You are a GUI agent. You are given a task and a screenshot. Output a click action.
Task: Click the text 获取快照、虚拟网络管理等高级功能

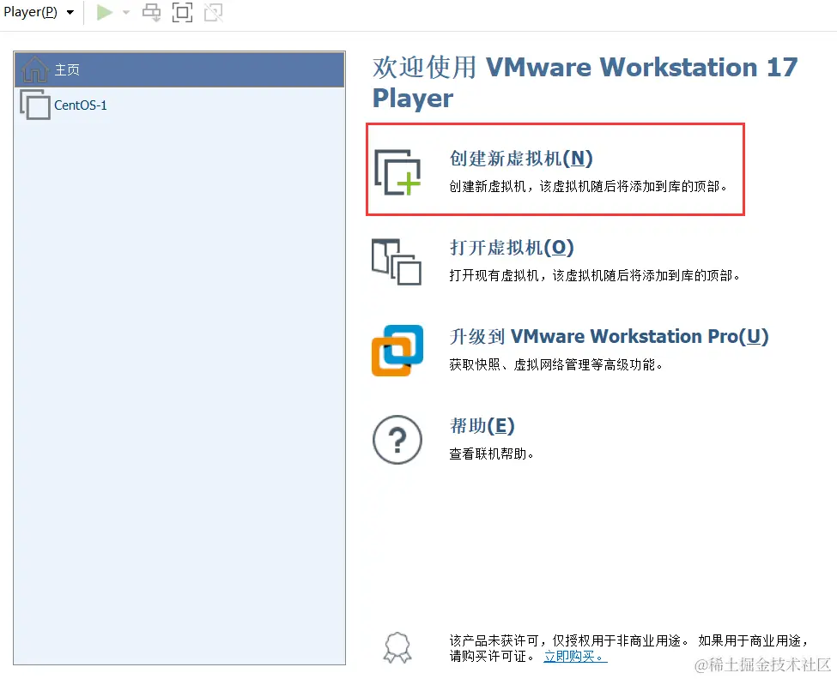(x=555, y=364)
